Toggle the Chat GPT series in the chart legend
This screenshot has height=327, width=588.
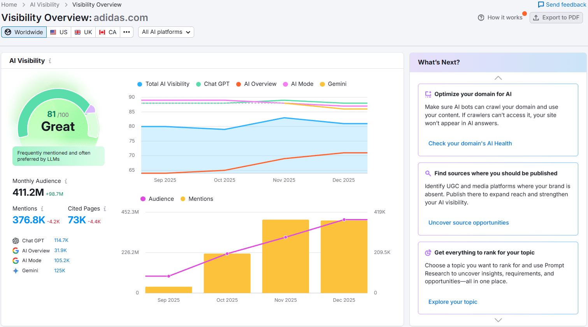tap(213, 84)
